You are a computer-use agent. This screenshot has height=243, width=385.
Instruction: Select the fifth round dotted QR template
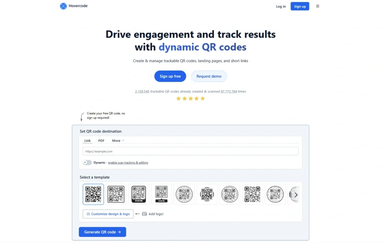(x=184, y=194)
